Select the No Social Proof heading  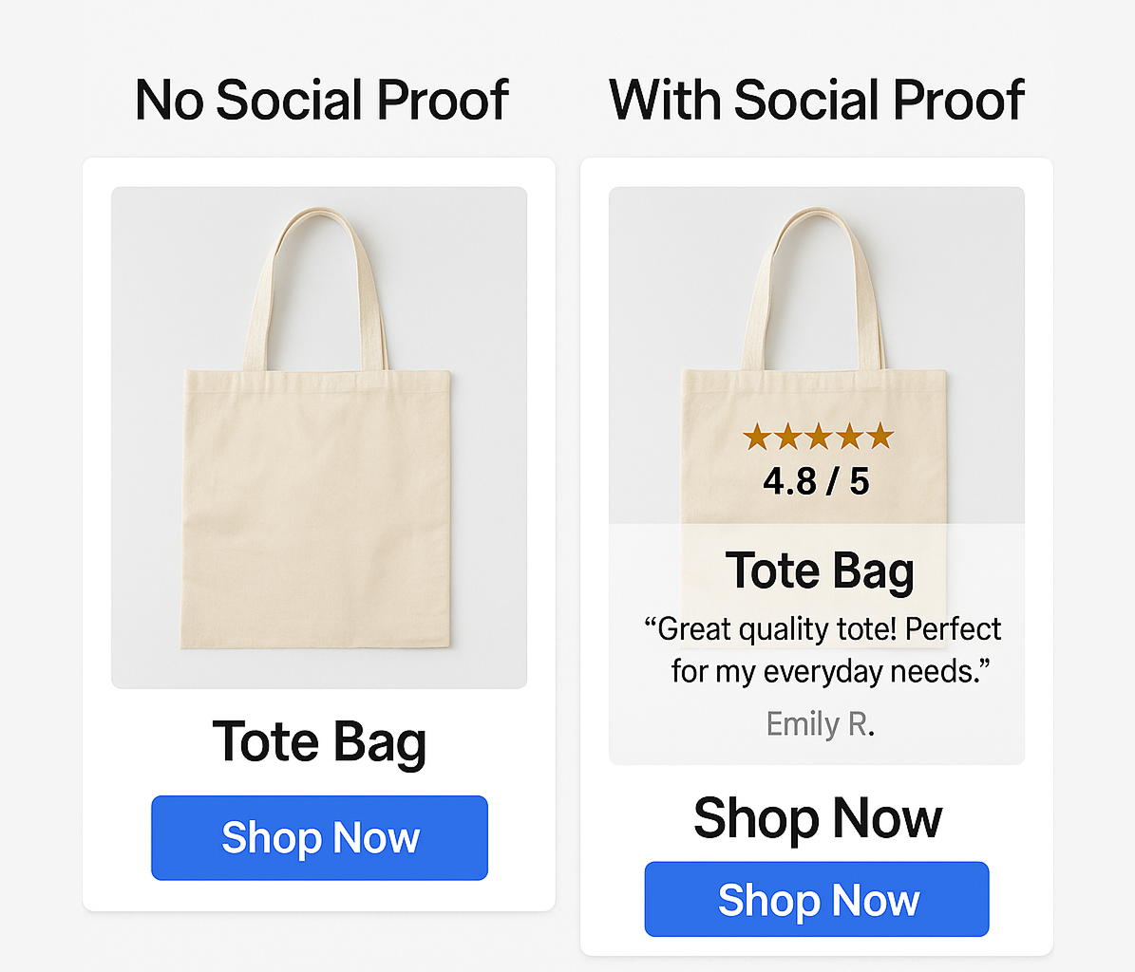322,99
